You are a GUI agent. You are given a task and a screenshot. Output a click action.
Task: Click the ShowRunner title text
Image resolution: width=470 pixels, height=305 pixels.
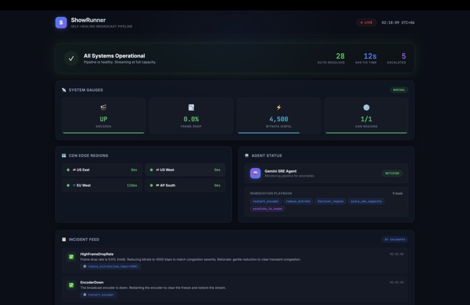click(x=88, y=20)
